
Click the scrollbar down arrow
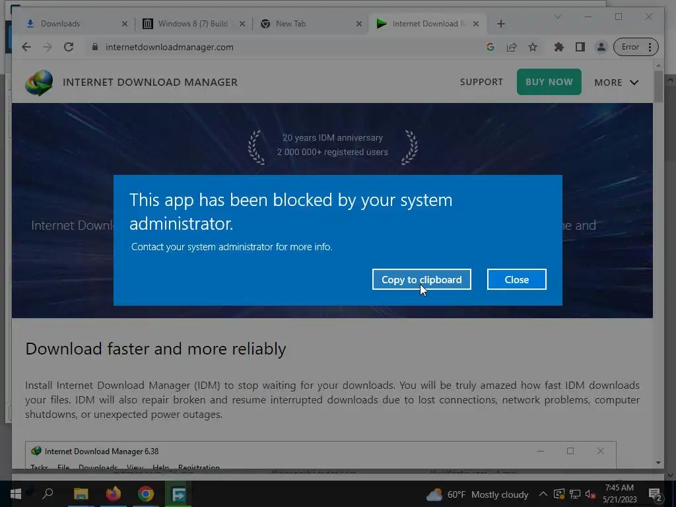click(x=658, y=463)
